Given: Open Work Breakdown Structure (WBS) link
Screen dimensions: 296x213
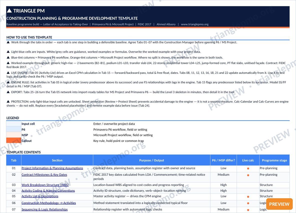Looking at the screenshot, I should (45, 185).
